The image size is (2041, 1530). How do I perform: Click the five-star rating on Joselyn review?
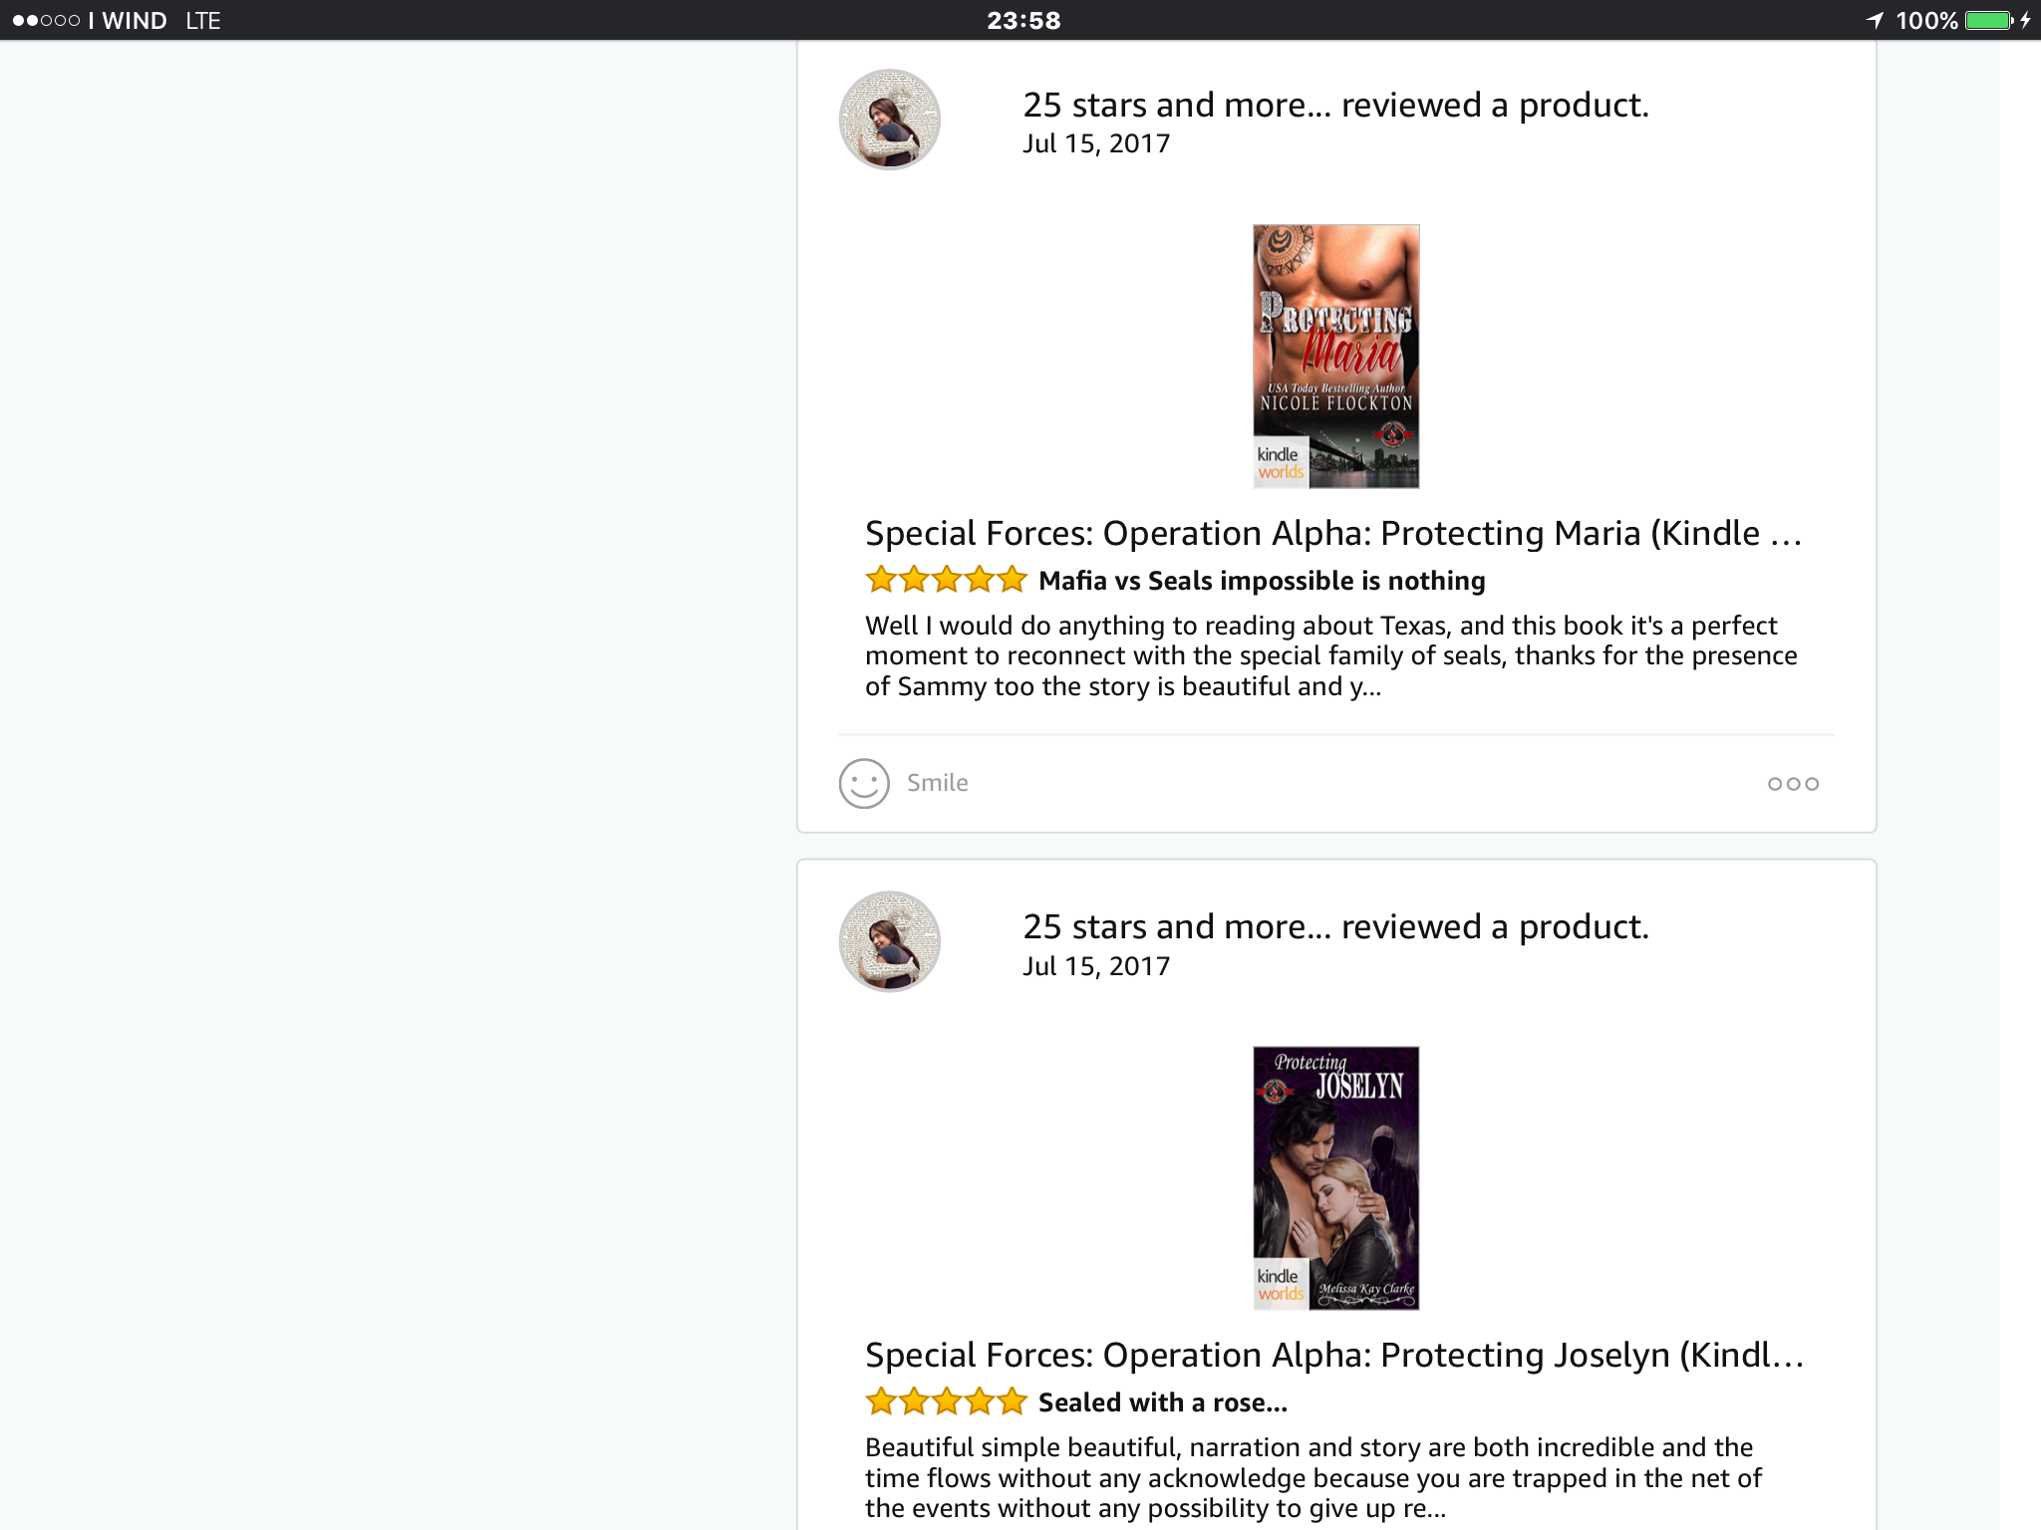click(x=946, y=1402)
